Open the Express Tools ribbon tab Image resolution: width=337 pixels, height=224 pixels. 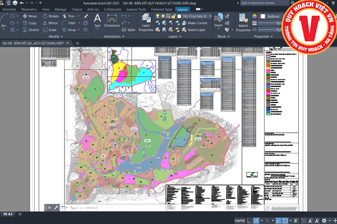pyautogui.click(x=136, y=10)
